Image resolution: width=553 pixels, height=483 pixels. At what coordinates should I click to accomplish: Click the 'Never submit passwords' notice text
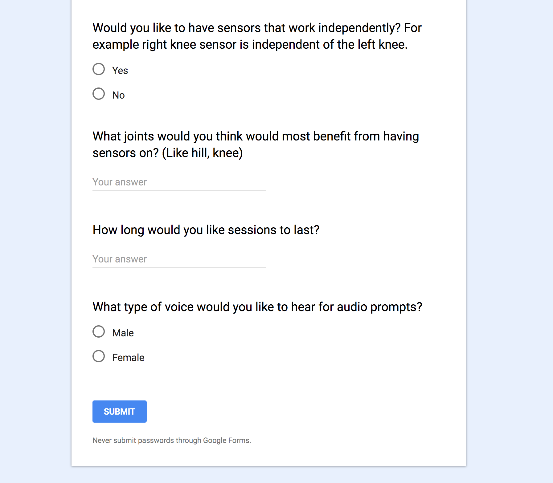(x=172, y=440)
